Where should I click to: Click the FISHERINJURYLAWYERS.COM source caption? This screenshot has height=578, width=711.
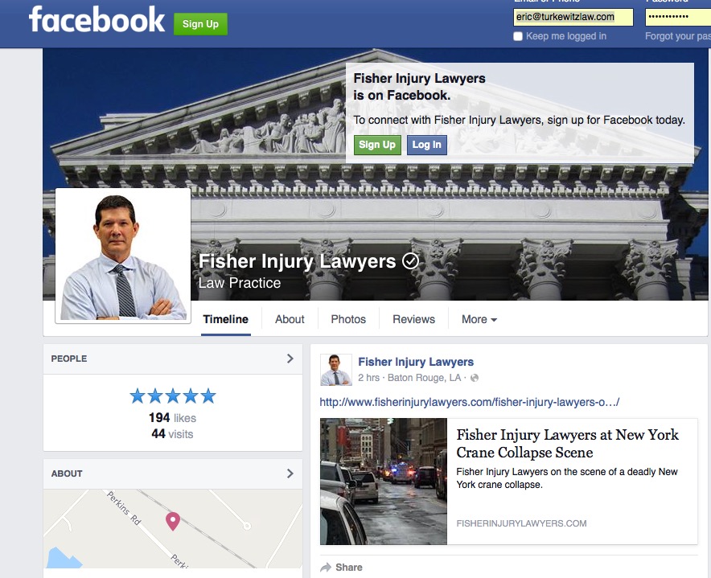(x=521, y=523)
